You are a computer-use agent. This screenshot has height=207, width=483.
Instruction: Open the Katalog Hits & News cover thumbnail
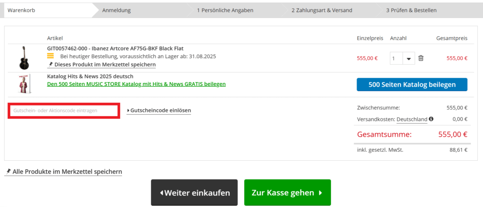[x=24, y=83]
